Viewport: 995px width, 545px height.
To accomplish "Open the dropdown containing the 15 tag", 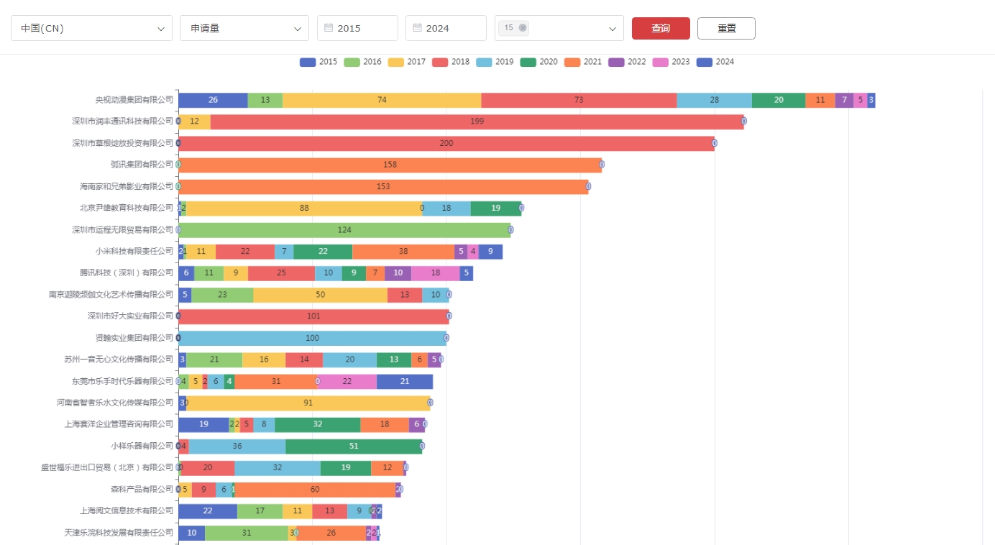I will tap(559, 28).
